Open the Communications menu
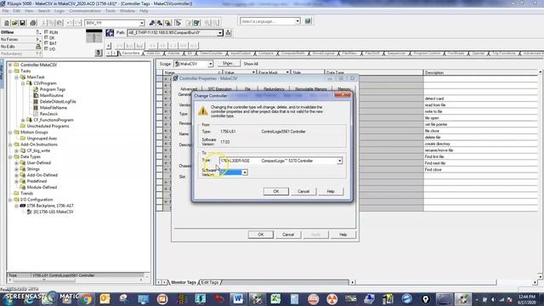544x306 pixels. point(85,11)
